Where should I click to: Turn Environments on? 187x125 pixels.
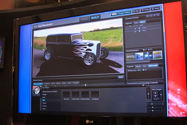click(144, 50)
